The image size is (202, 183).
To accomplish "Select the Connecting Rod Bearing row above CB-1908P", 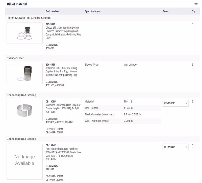I will (103, 95).
